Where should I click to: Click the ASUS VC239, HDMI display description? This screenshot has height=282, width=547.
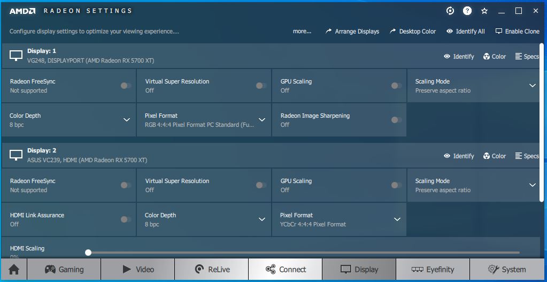pos(87,160)
